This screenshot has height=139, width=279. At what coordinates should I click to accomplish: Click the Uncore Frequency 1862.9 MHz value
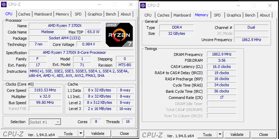[x=251, y=40]
